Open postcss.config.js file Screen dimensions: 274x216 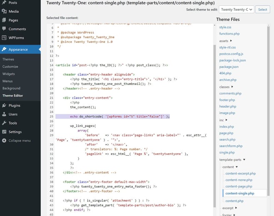pos(231,54)
